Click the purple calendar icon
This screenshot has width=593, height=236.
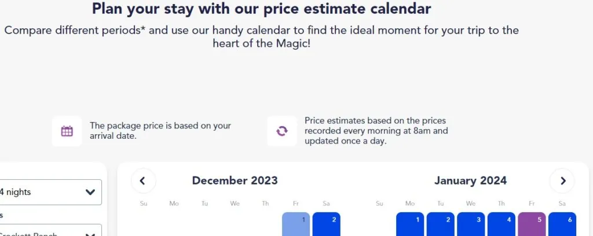[x=67, y=131]
